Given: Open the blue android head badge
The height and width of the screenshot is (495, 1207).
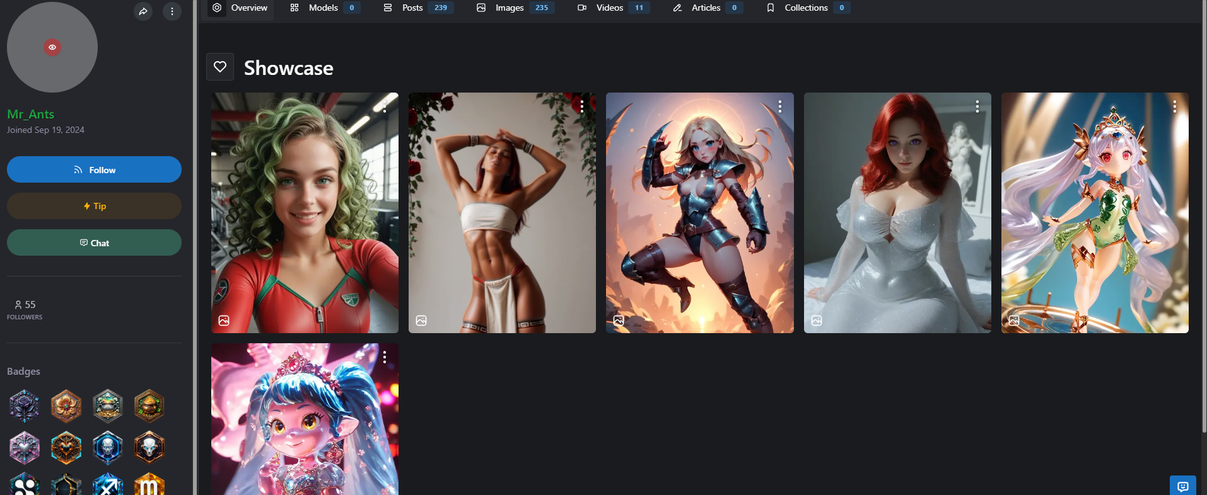Looking at the screenshot, I should [x=108, y=448].
